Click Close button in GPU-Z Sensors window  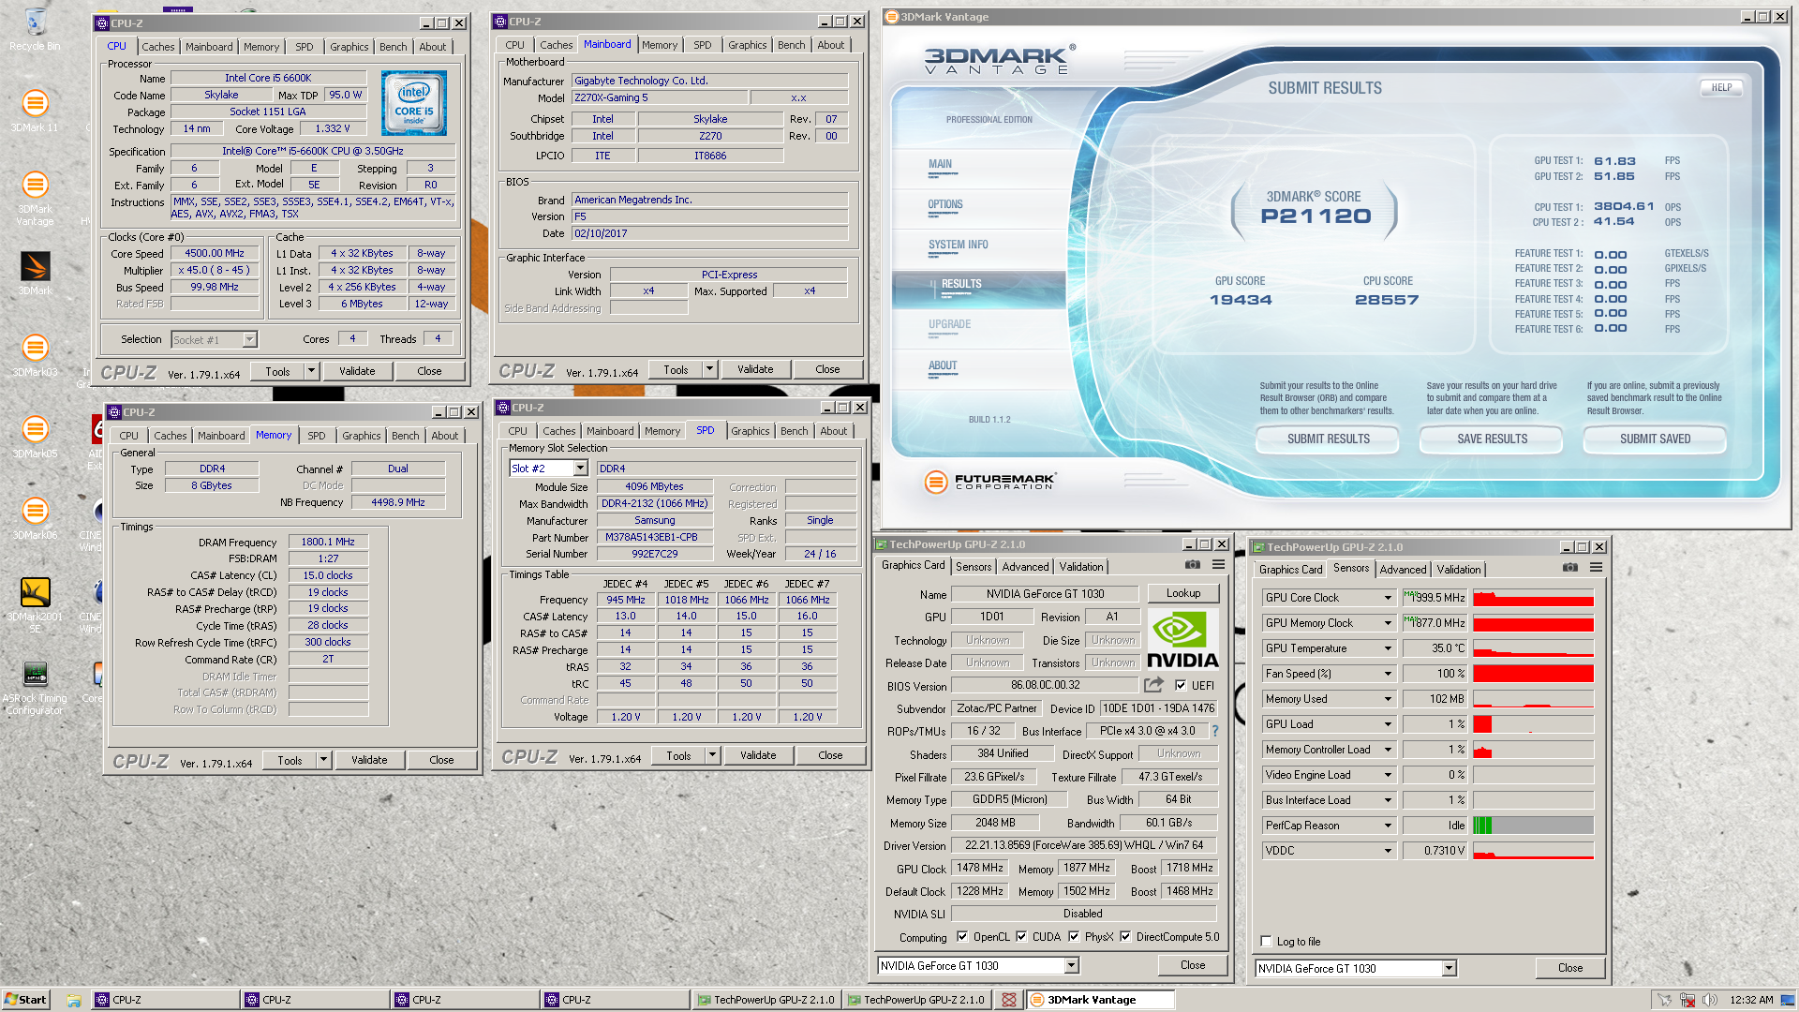click(x=1570, y=967)
